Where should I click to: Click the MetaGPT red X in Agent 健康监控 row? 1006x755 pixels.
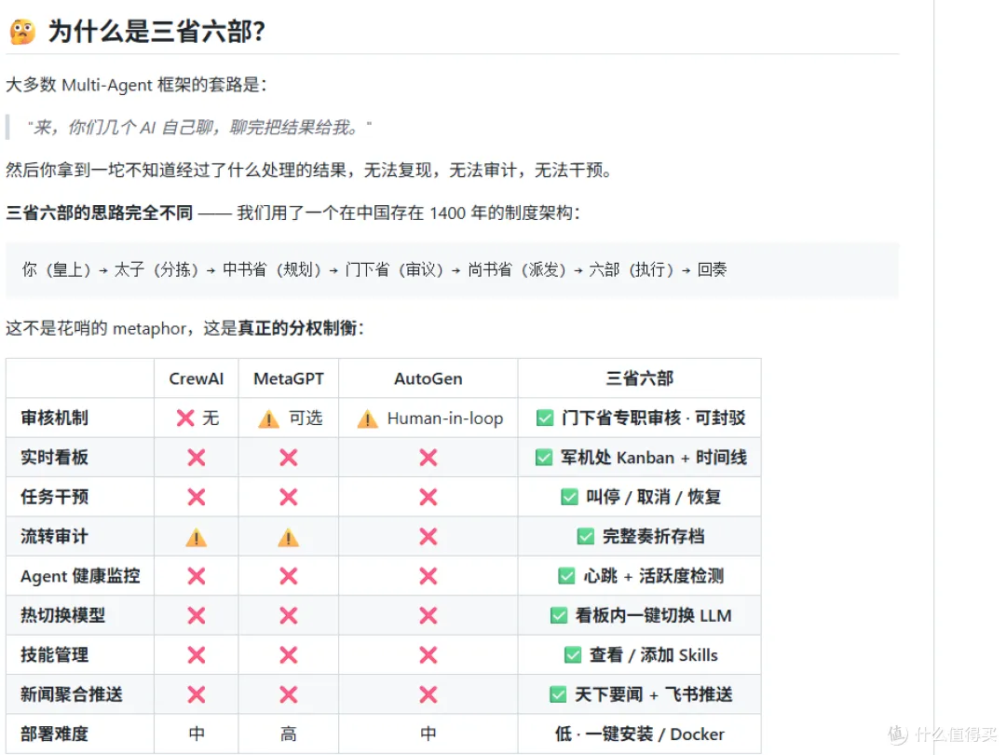(289, 576)
